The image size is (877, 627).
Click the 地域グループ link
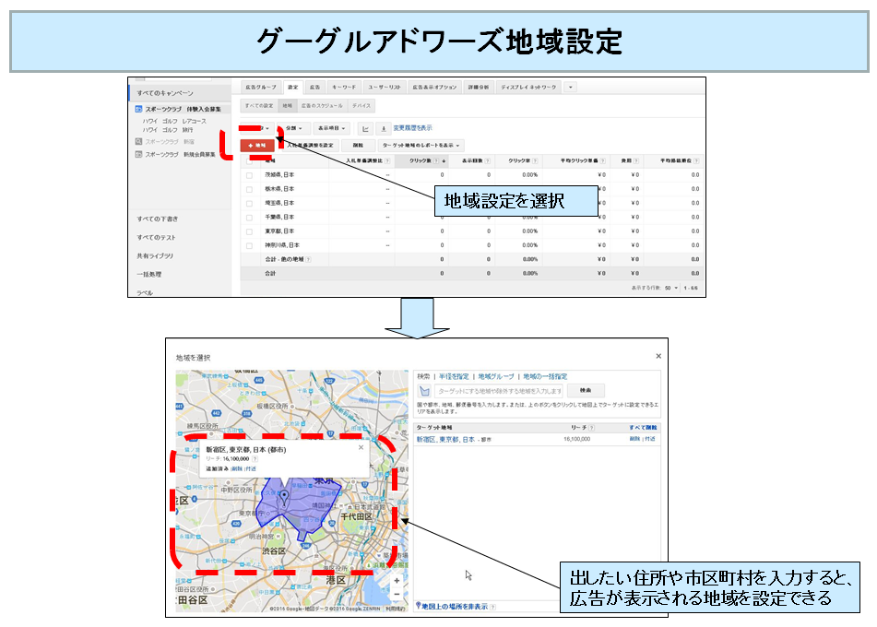[x=496, y=376]
